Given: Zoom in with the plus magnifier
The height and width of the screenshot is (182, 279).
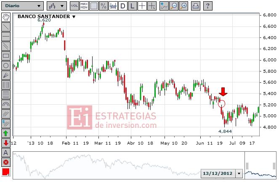Looking at the screenshot, I should pos(183,6).
